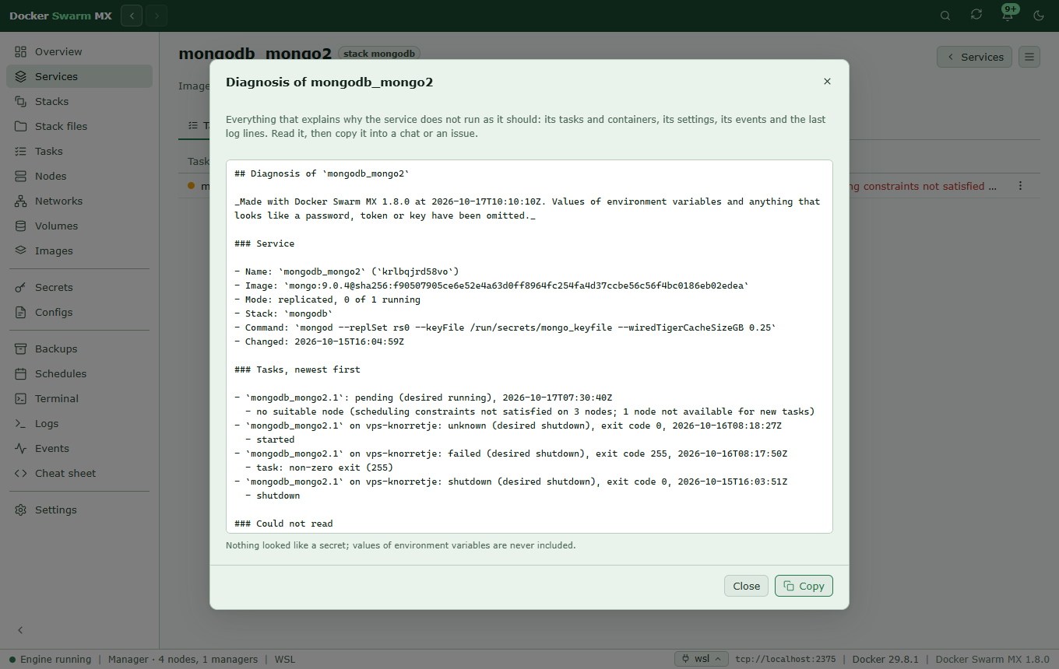The image size is (1059, 669).
Task: Click the refresh icon in top bar
Action: click(x=976, y=16)
